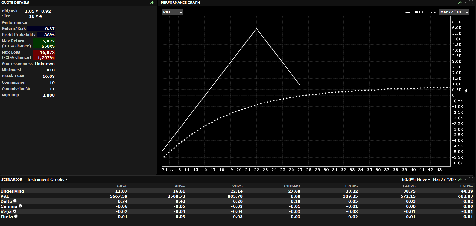The image size is (476, 226).
Task: Maximize the Scenarios panel
Action: coord(471,180)
